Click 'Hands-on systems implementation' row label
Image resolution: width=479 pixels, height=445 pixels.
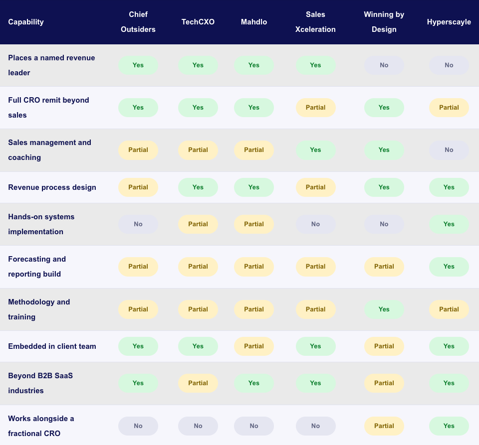point(41,224)
